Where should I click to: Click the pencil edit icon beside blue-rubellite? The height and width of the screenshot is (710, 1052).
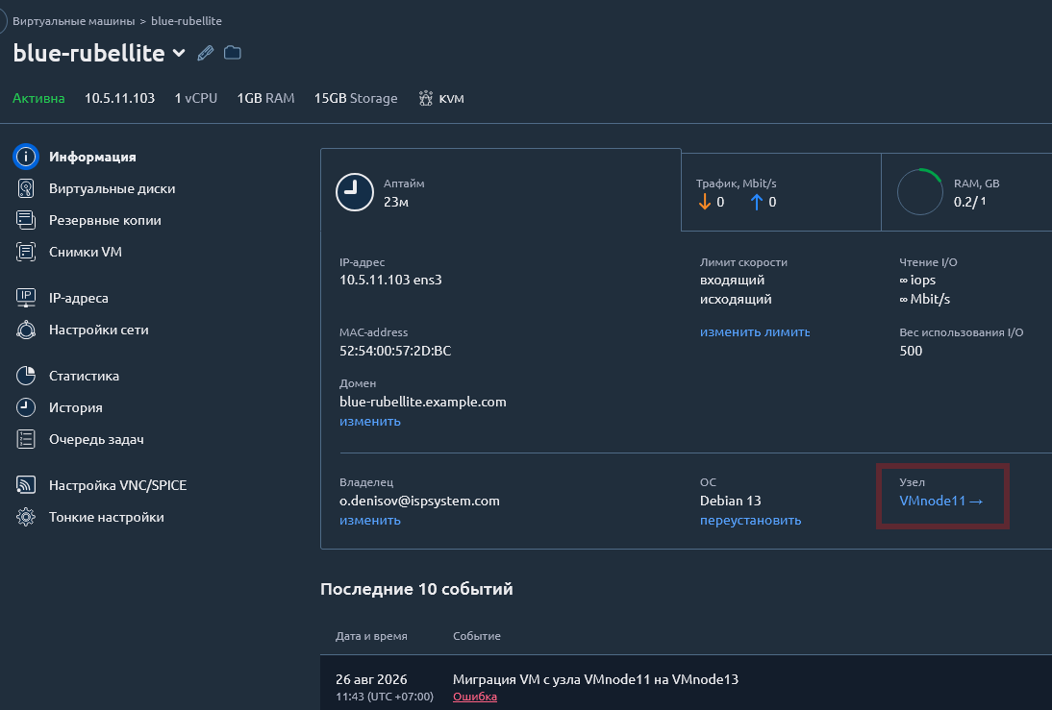(205, 53)
